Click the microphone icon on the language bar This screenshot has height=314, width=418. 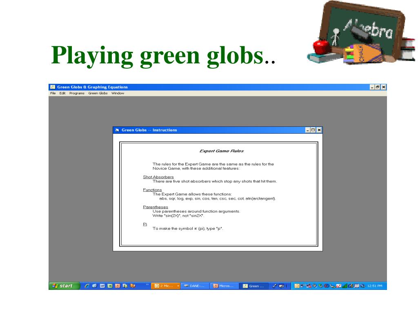(x=275, y=286)
